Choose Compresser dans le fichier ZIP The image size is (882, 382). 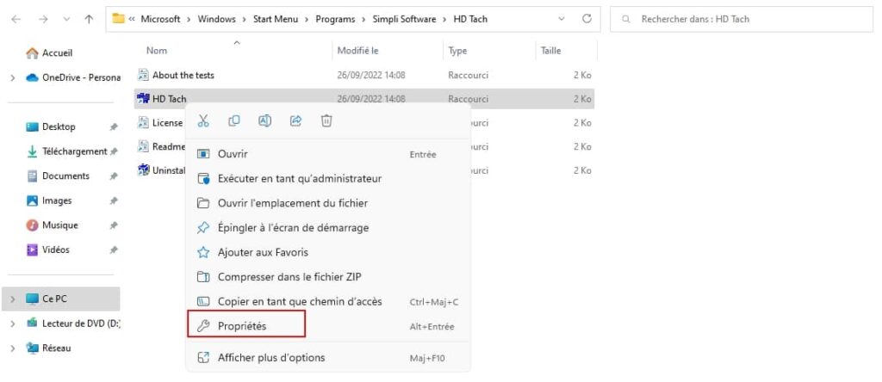[x=328, y=277]
